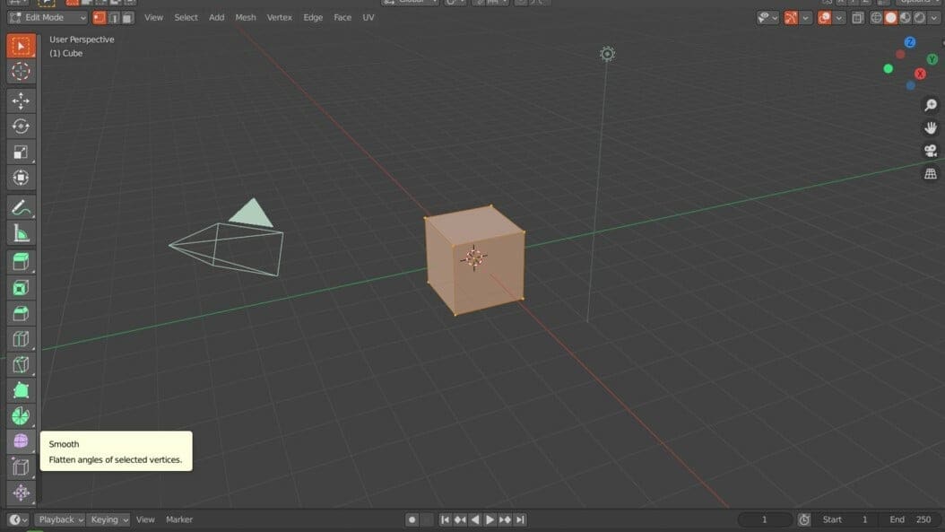This screenshot has width=945, height=532.
Task: Open the UV menu
Action: 368,17
